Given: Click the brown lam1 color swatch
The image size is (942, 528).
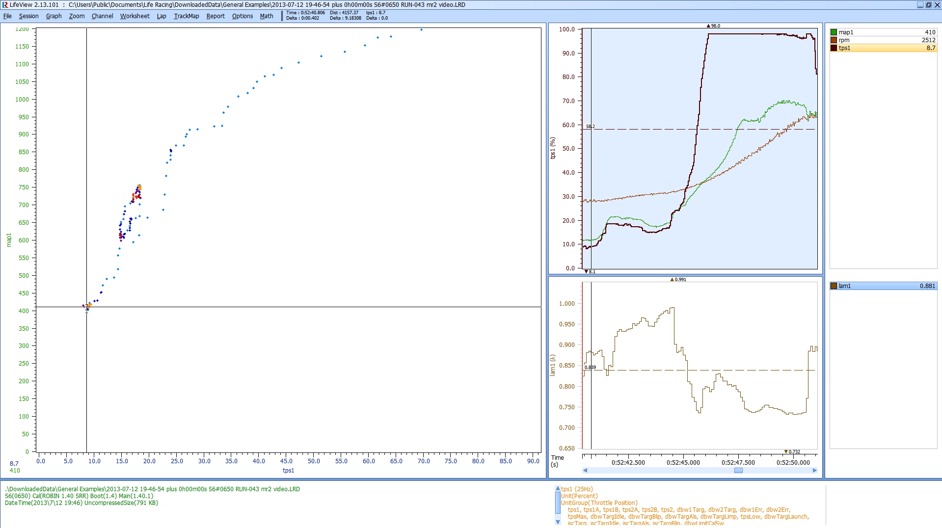Looking at the screenshot, I should click(834, 286).
